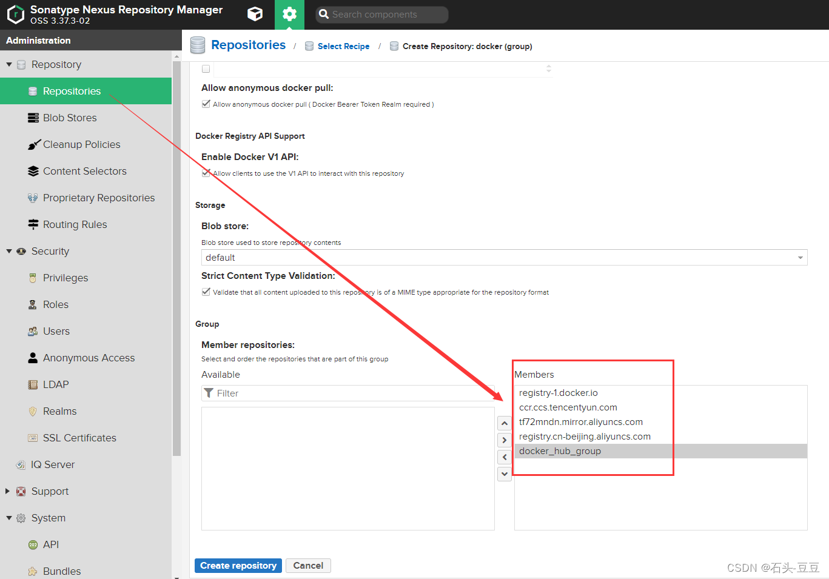829x579 pixels.
Task: Add repository to members with right arrow
Action: (x=505, y=440)
